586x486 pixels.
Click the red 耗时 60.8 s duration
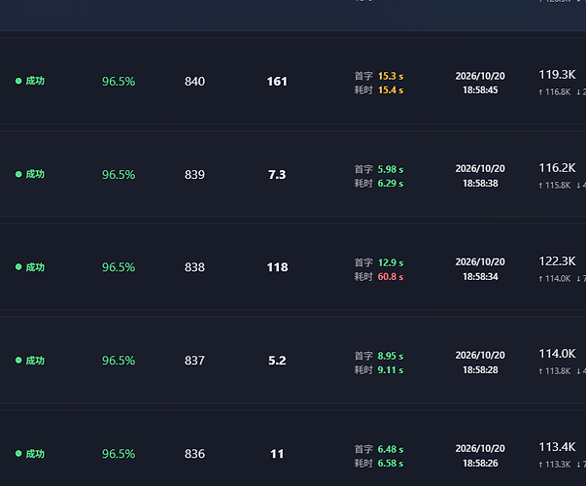click(379, 277)
